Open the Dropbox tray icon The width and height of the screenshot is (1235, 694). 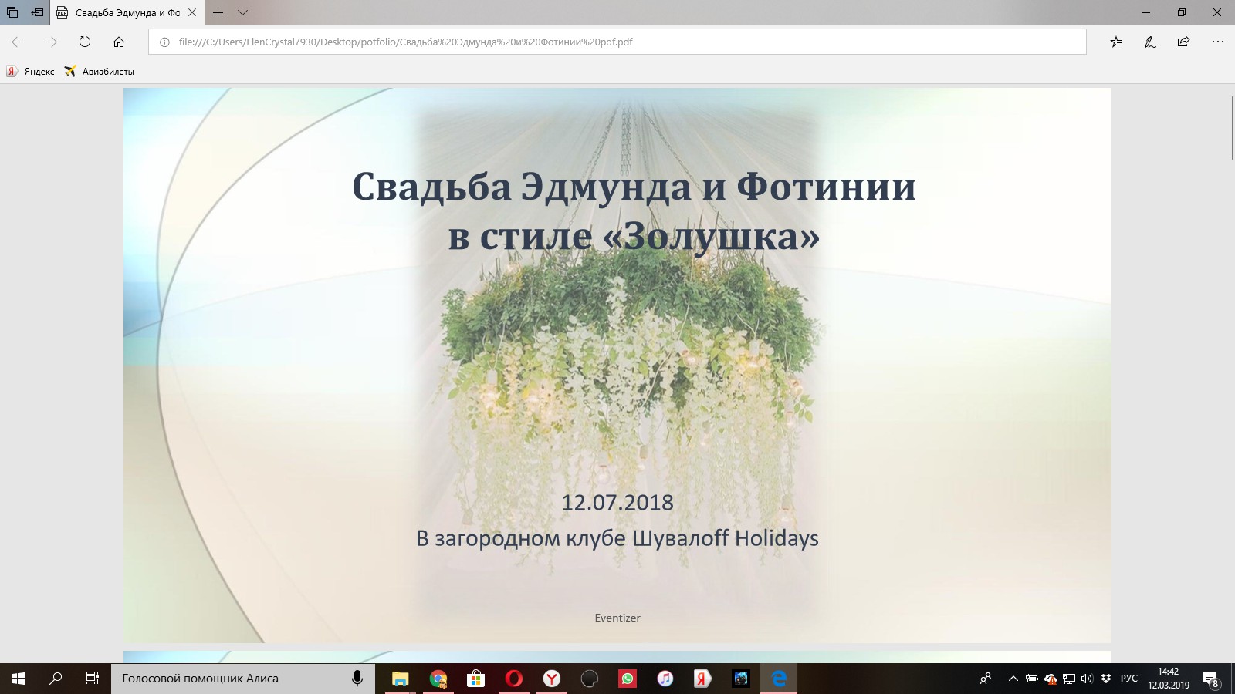[x=1106, y=679]
